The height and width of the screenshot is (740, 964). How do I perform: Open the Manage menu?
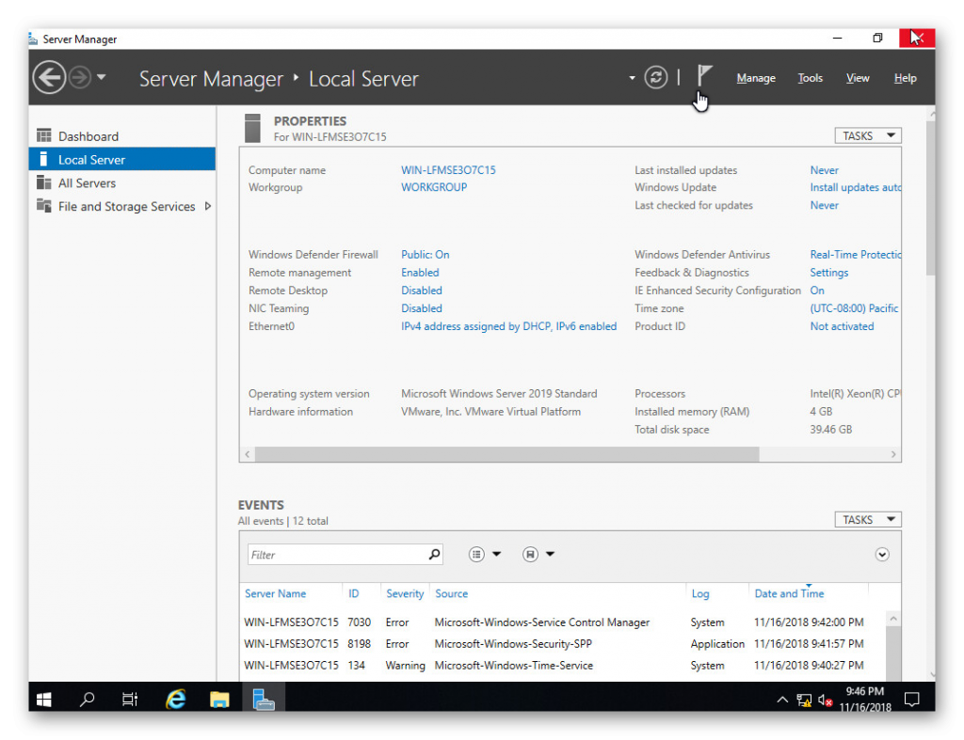756,78
